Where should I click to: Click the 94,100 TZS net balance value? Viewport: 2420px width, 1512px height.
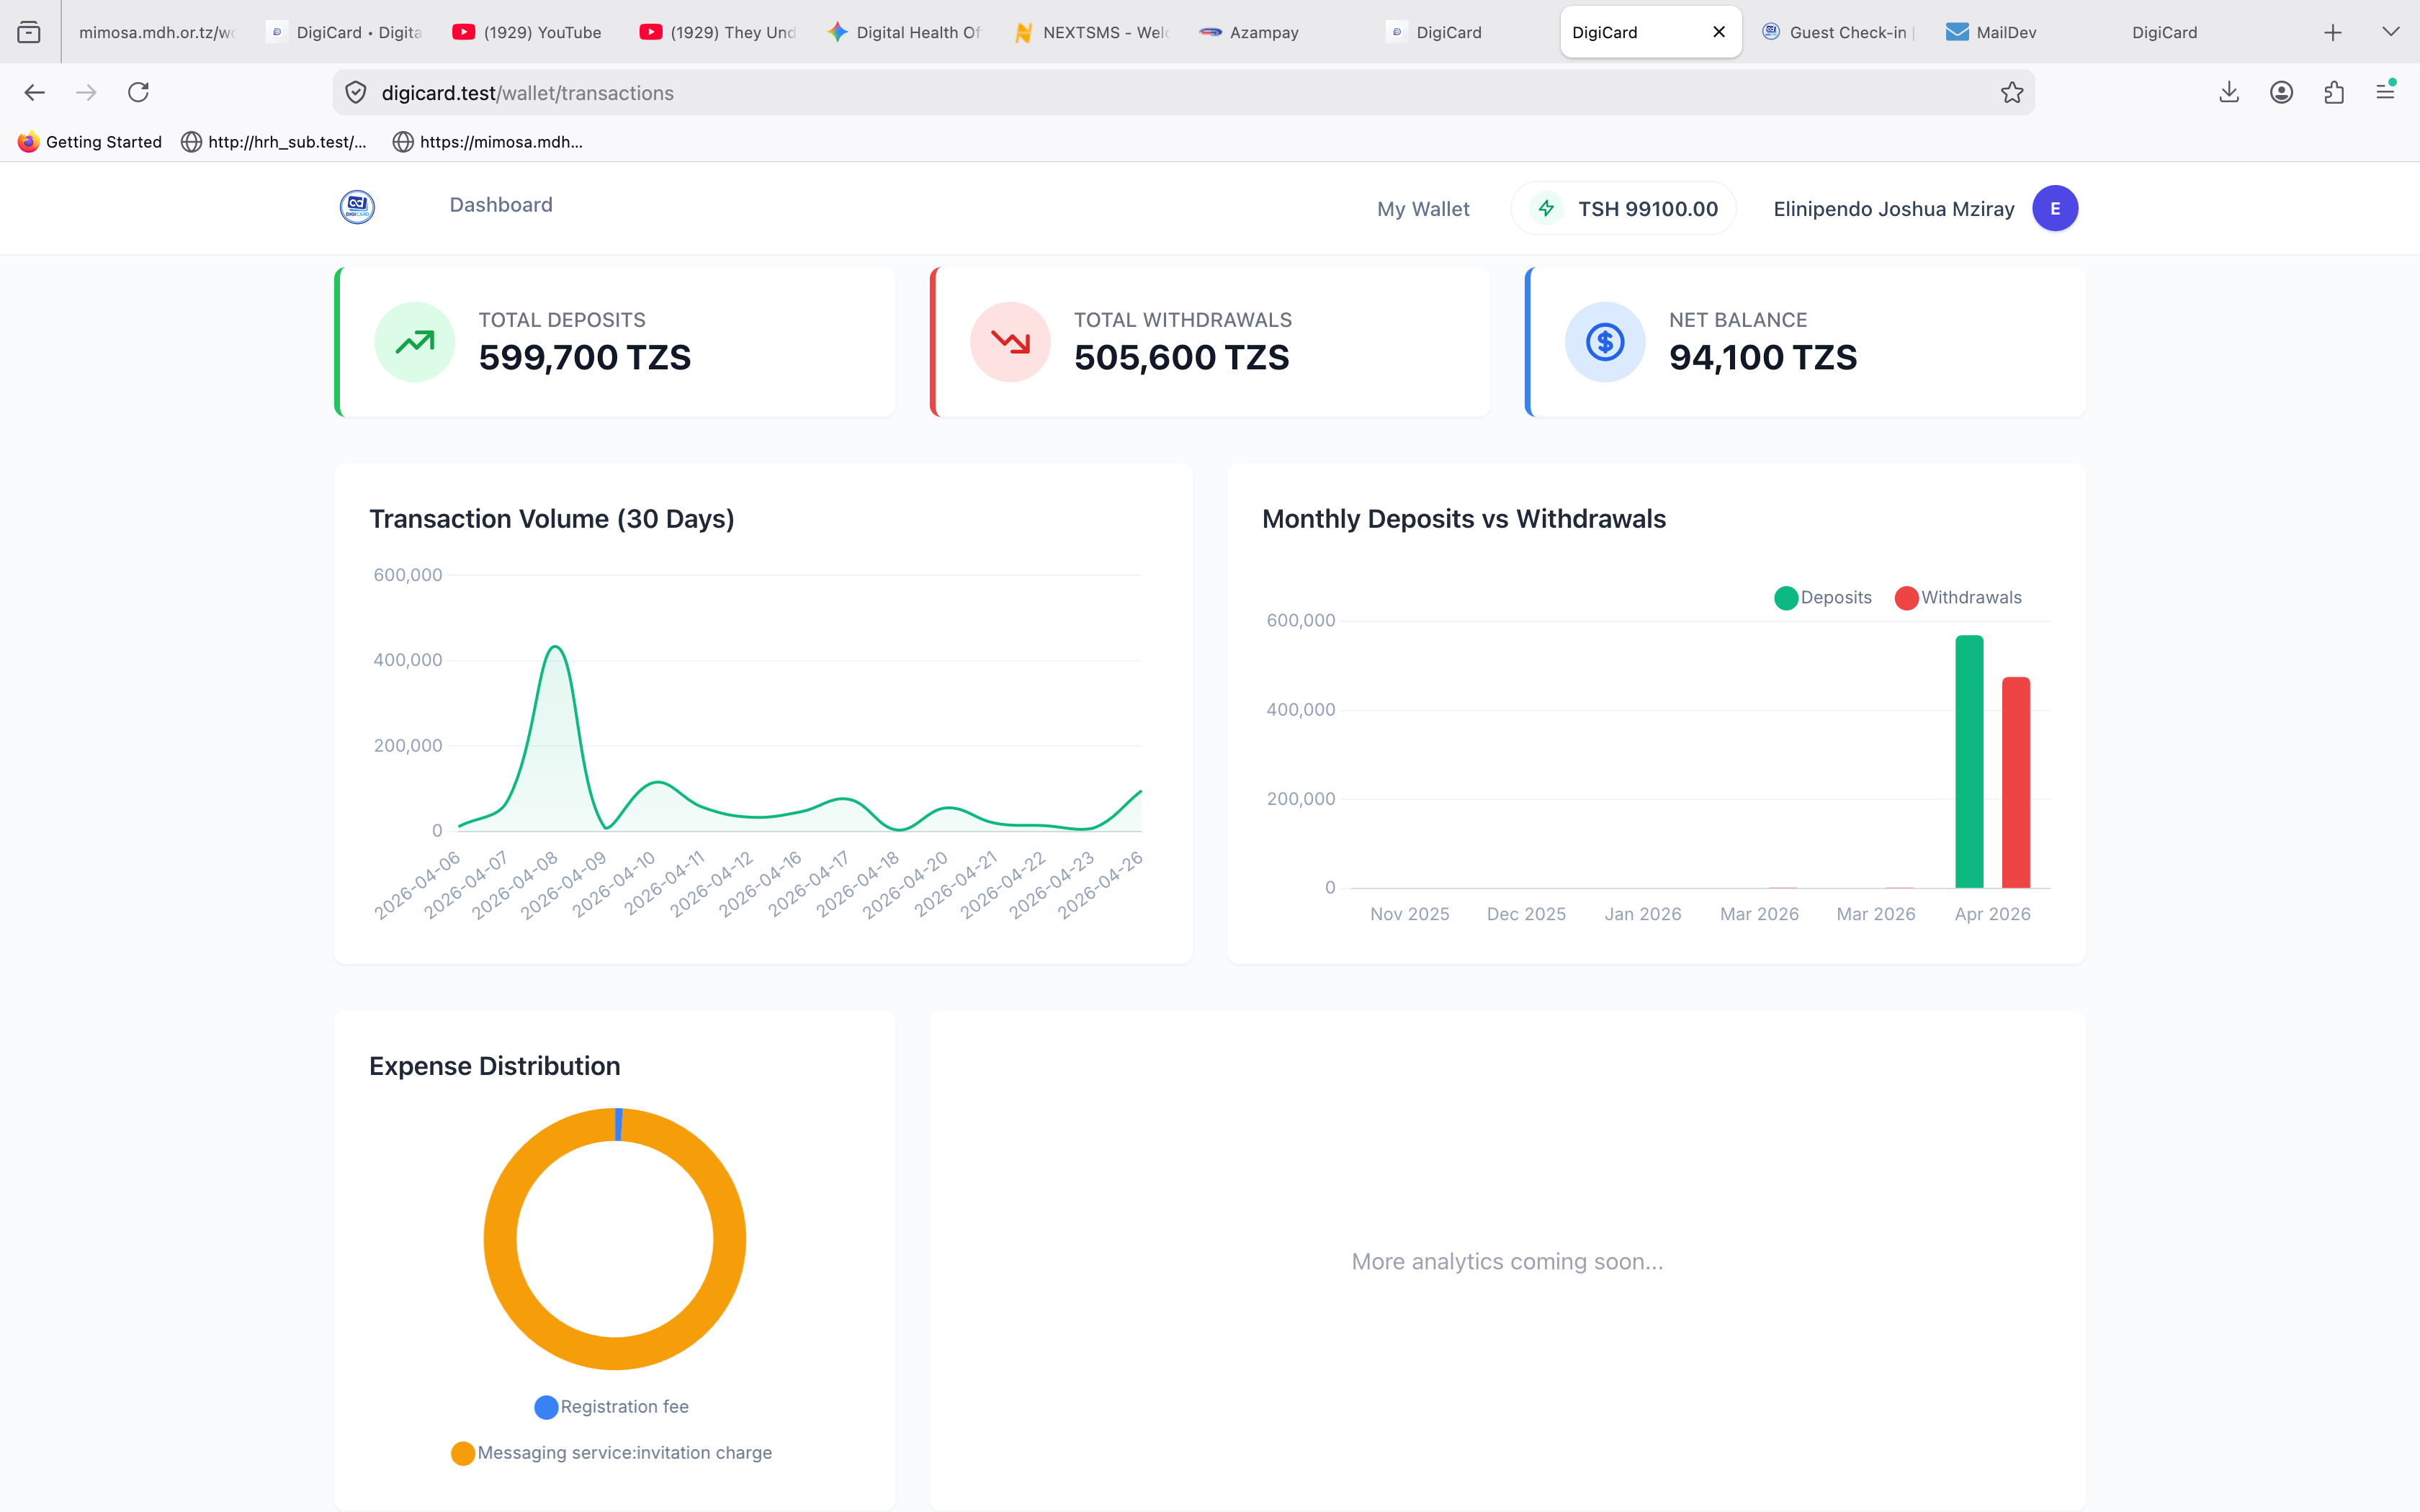[x=1763, y=357]
